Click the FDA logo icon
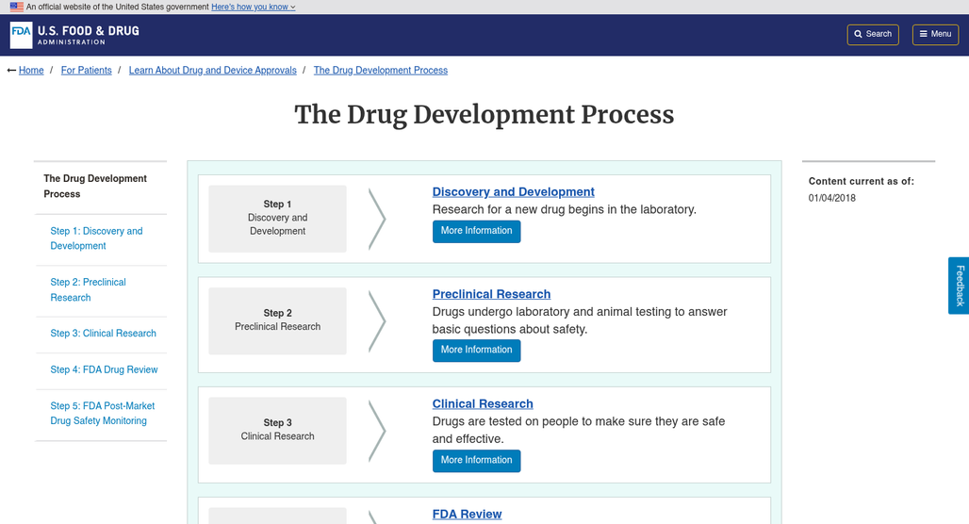Screen dimensions: 969x524 [21, 35]
